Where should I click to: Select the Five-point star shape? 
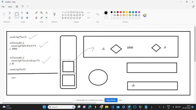[62, 18]
